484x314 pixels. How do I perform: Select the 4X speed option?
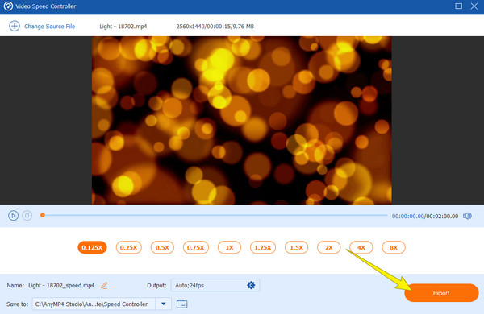point(361,247)
